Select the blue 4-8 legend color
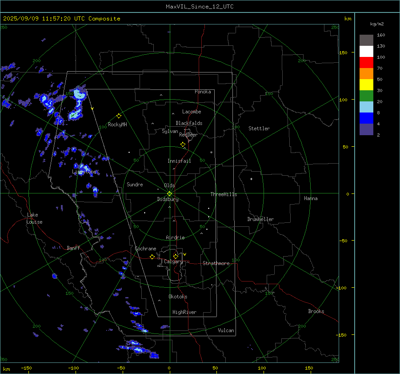400x374 pixels. click(x=366, y=118)
